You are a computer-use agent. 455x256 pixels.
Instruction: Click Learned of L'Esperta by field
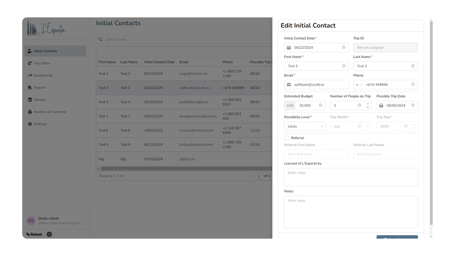coord(351,177)
